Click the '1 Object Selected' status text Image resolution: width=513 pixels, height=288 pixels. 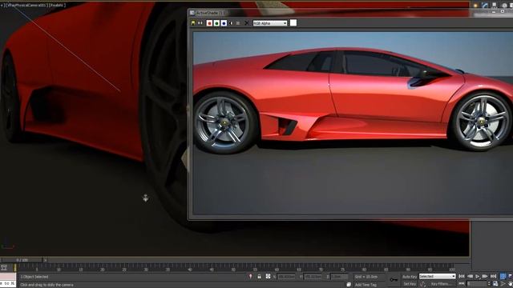(x=34, y=277)
